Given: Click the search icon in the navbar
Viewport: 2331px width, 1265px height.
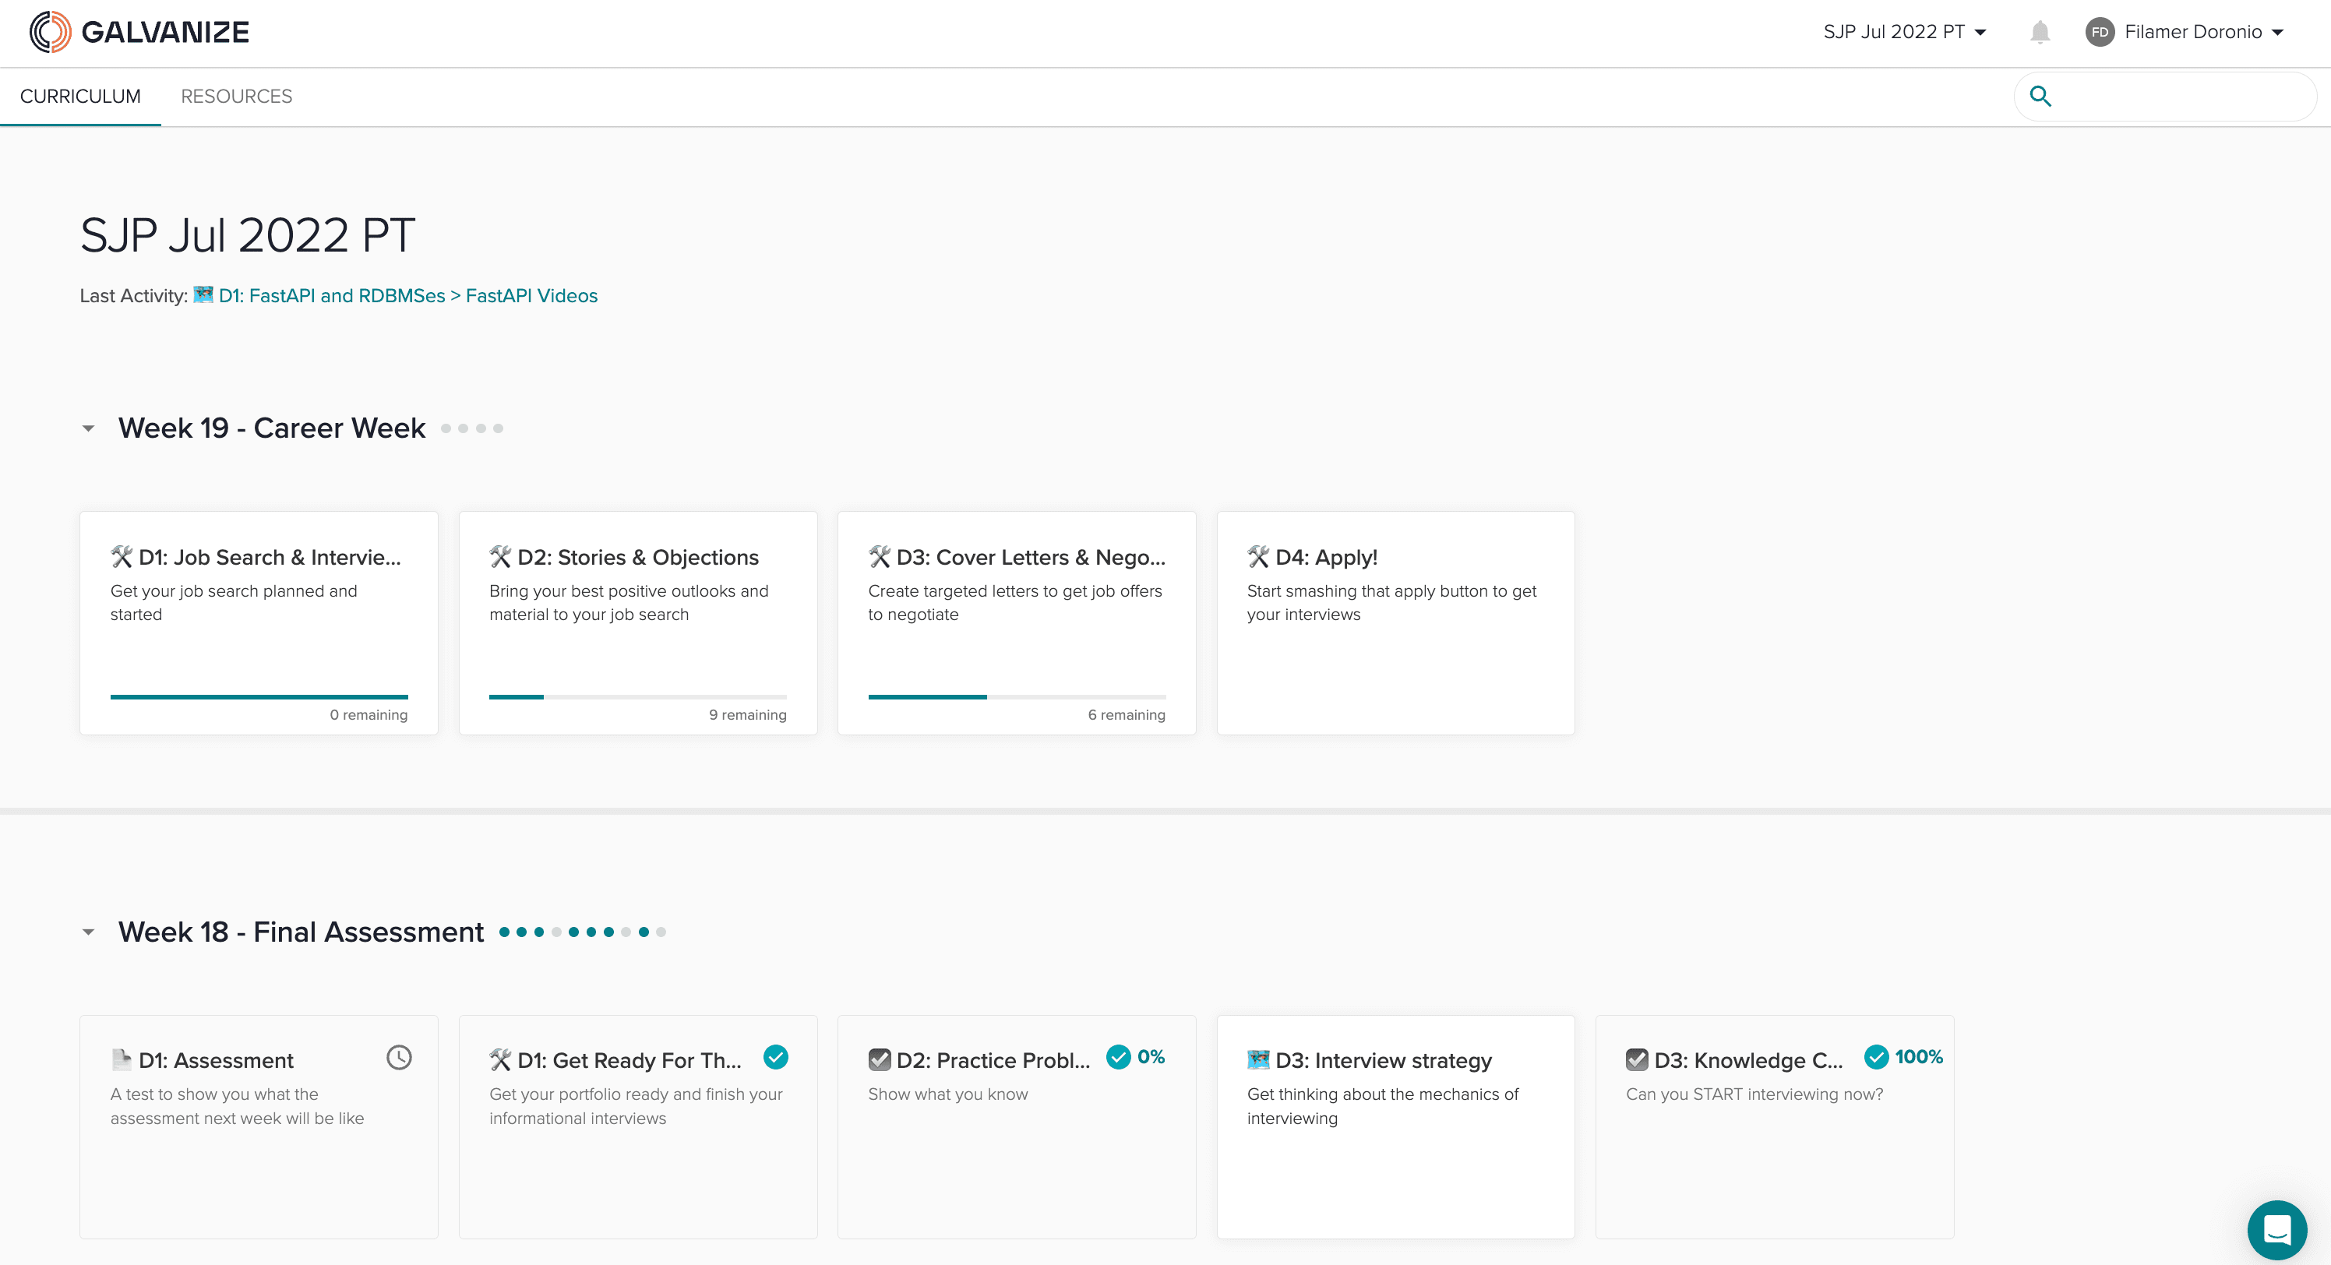Looking at the screenshot, I should [x=2044, y=97].
